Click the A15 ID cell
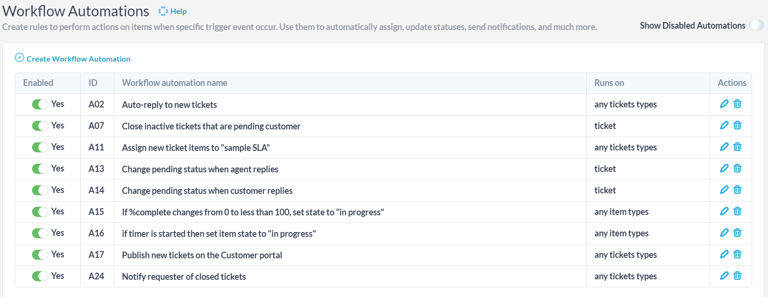 coord(96,212)
